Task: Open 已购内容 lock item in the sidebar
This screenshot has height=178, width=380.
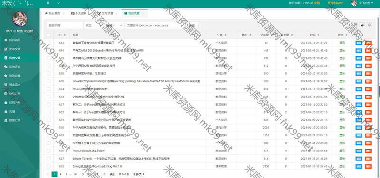Action: click(x=19, y=102)
